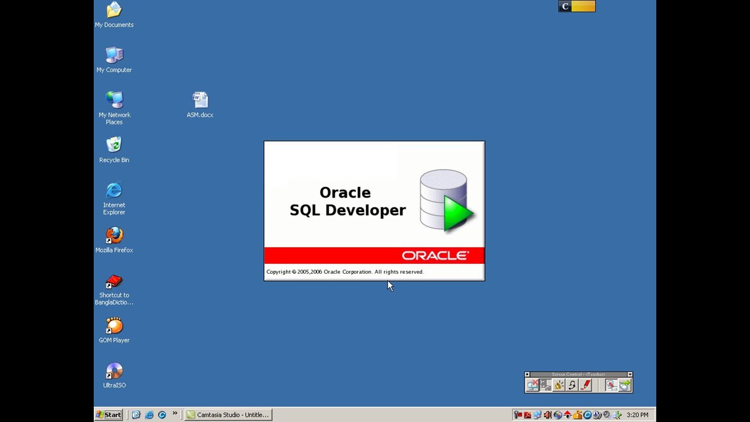Screen dimensions: 750x422
Task: Click the Oracle SQL Developer splash screen
Action: click(x=374, y=211)
